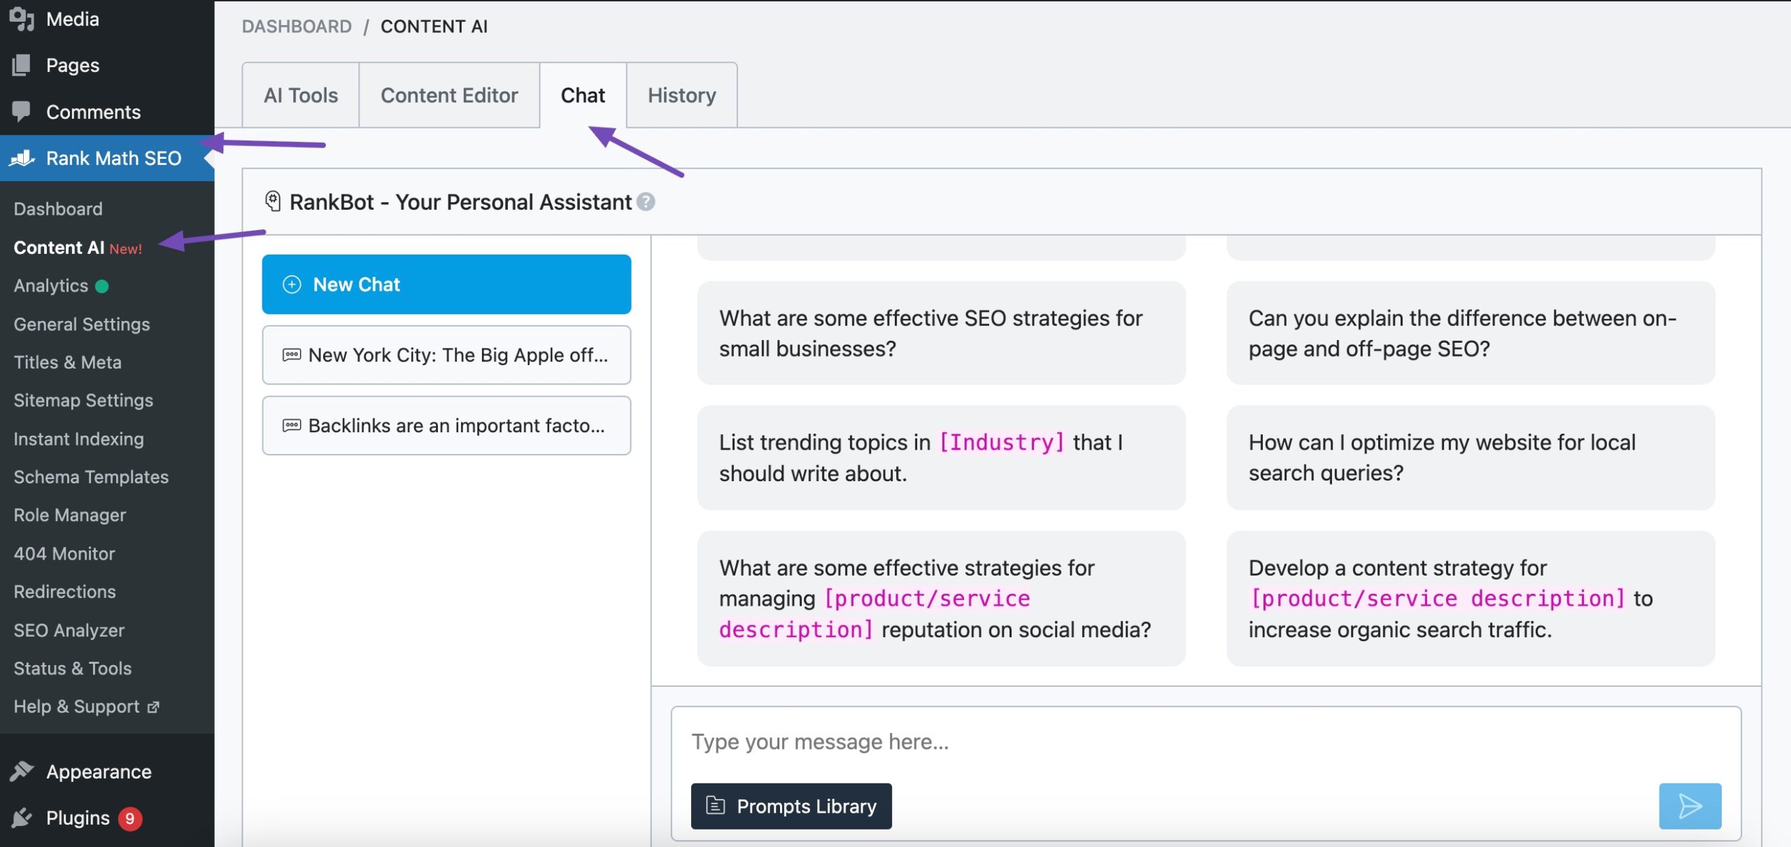Click the plus icon in New Chat

[x=292, y=284]
